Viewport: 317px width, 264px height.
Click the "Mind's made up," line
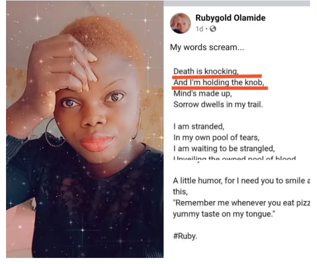[203, 94]
